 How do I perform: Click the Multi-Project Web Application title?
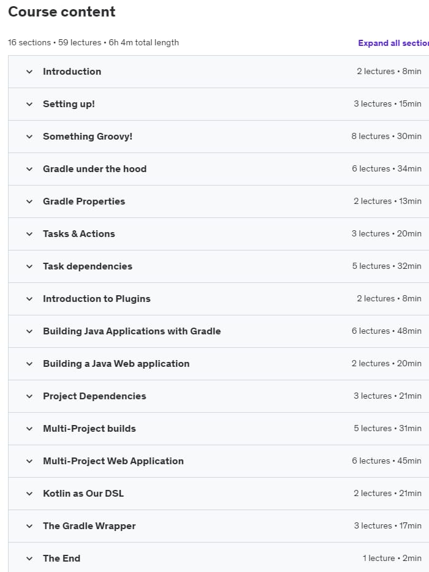click(113, 461)
